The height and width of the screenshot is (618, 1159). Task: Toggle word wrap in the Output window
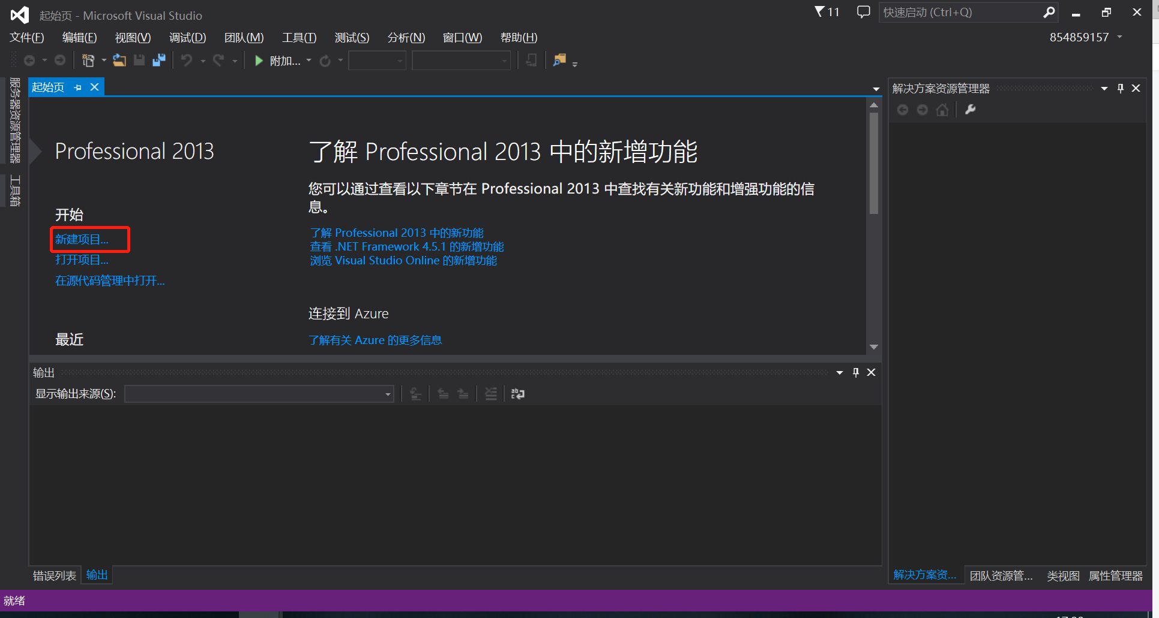(517, 394)
